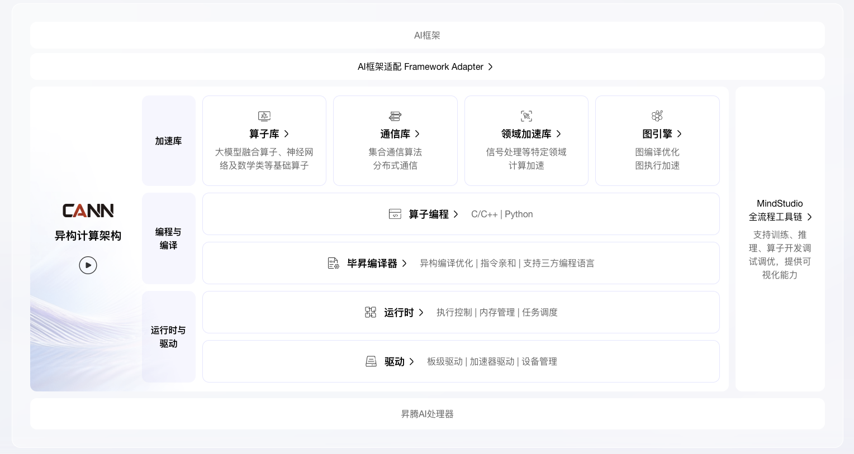
Task: Click the CANN logo
Action: (x=88, y=211)
